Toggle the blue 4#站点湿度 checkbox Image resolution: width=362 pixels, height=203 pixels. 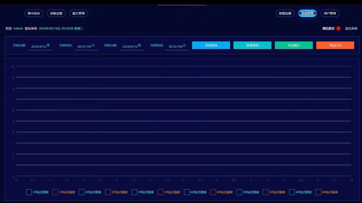click(187, 192)
